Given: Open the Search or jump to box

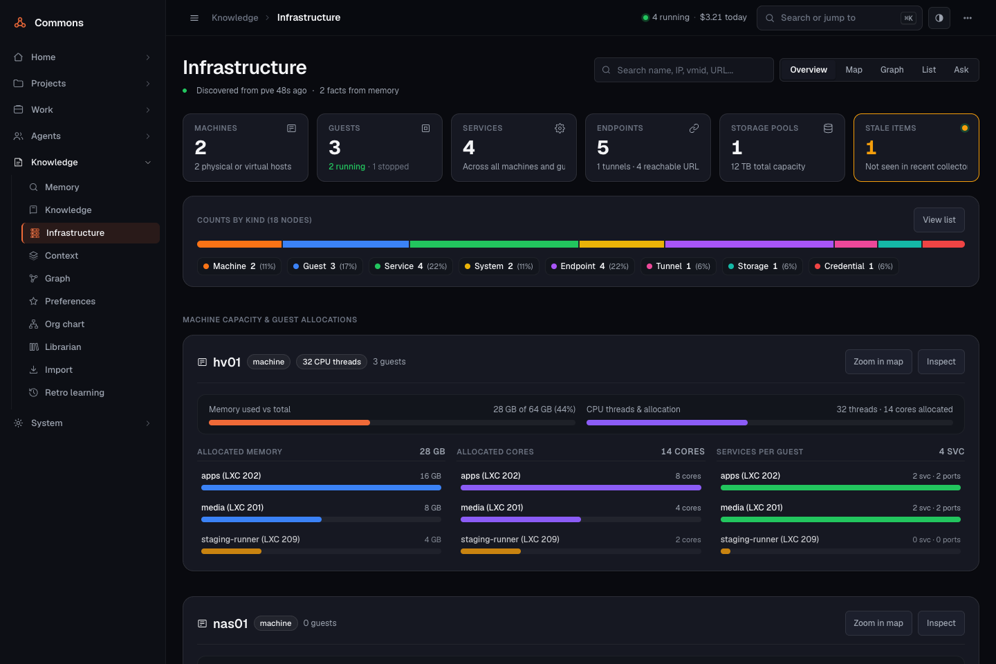Looking at the screenshot, I should click(839, 18).
